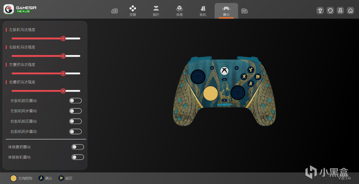Image resolution: width=359 pixels, height=184 pixels.
Task: Click the reset/restore circular arrow icon
Action: [330, 11]
